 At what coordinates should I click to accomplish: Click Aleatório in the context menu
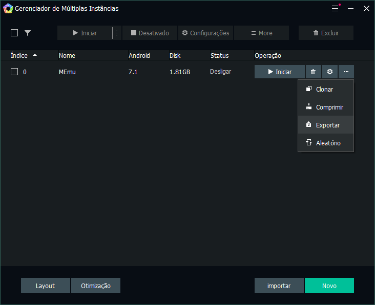click(x=328, y=143)
